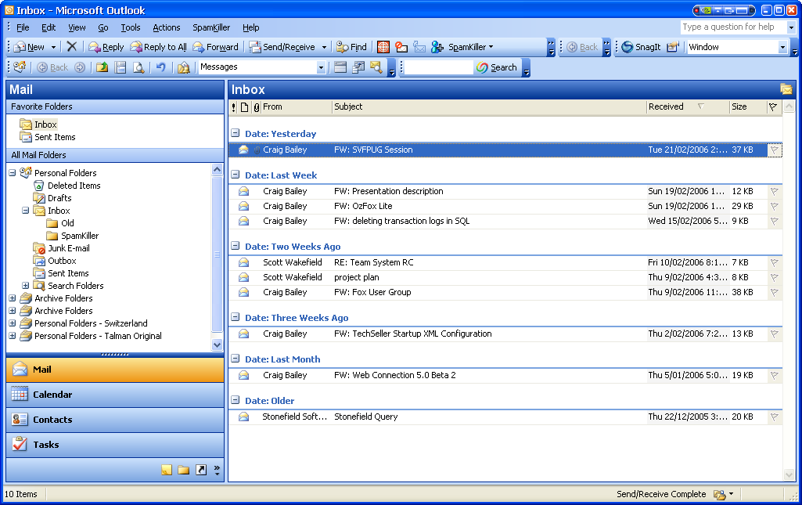
Task: Open Notes from the navigation pane icons
Action: coord(167,470)
